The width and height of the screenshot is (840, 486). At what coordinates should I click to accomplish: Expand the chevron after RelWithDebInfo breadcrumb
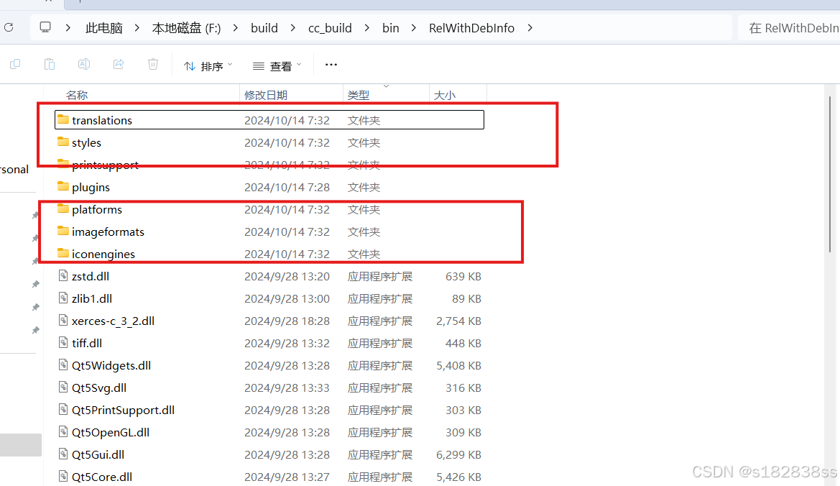[x=530, y=28]
